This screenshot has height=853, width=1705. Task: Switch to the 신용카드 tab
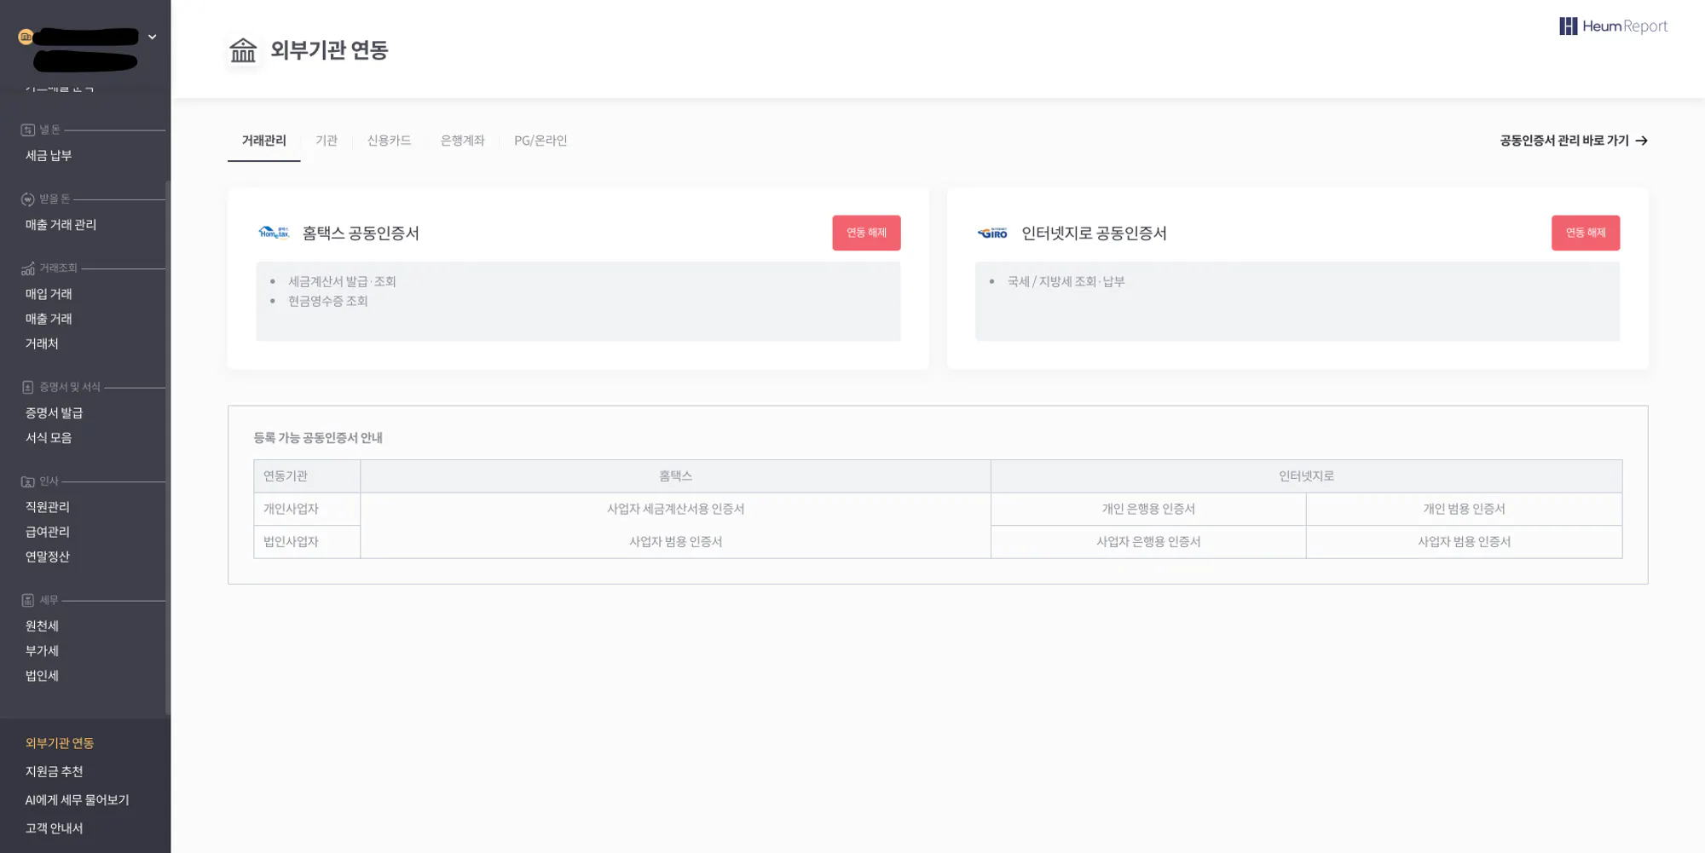(x=389, y=141)
